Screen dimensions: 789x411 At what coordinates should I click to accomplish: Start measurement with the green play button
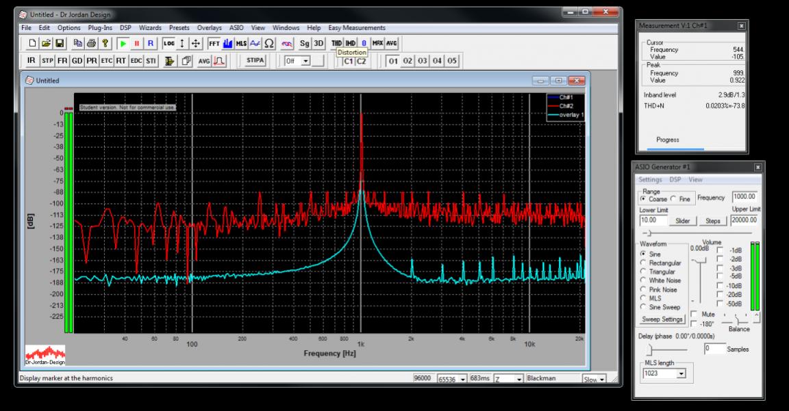[x=123, y=44]
